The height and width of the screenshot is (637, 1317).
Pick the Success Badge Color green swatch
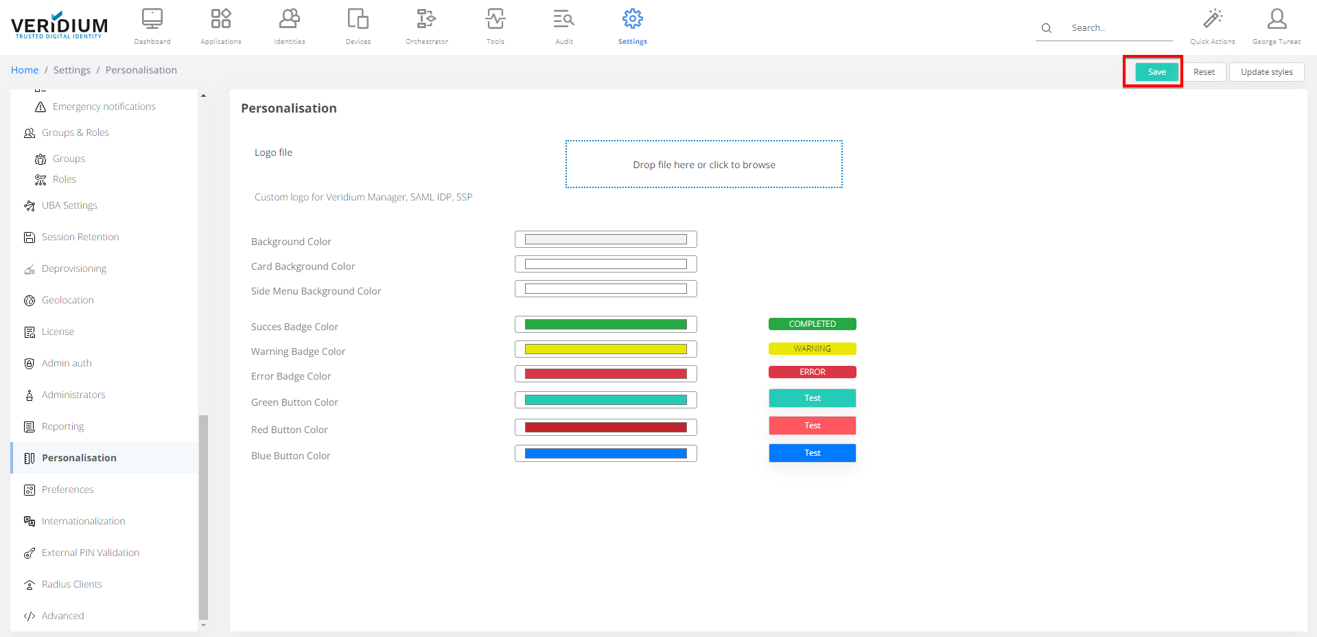(x=605, y=325)
